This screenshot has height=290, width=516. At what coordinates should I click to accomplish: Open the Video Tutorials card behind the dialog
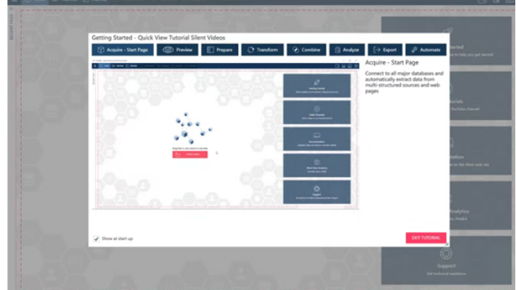click(481, 96)
